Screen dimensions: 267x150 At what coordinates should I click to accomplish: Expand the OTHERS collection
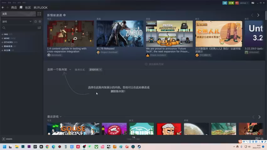point(9,42)
